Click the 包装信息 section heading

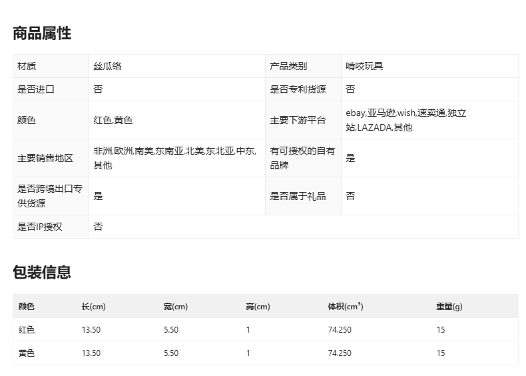point(42,272)
